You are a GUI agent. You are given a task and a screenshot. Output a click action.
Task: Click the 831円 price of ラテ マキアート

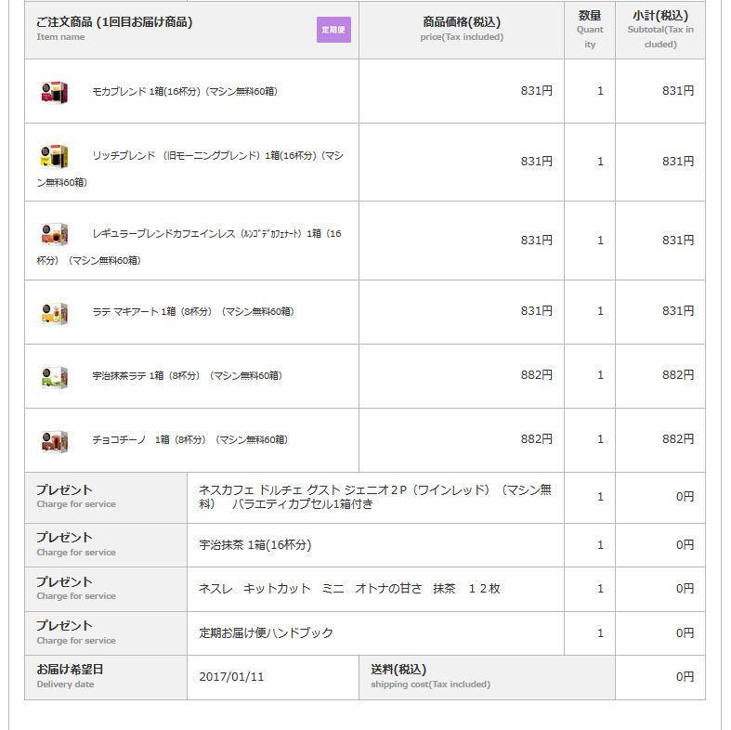[537, 310]
